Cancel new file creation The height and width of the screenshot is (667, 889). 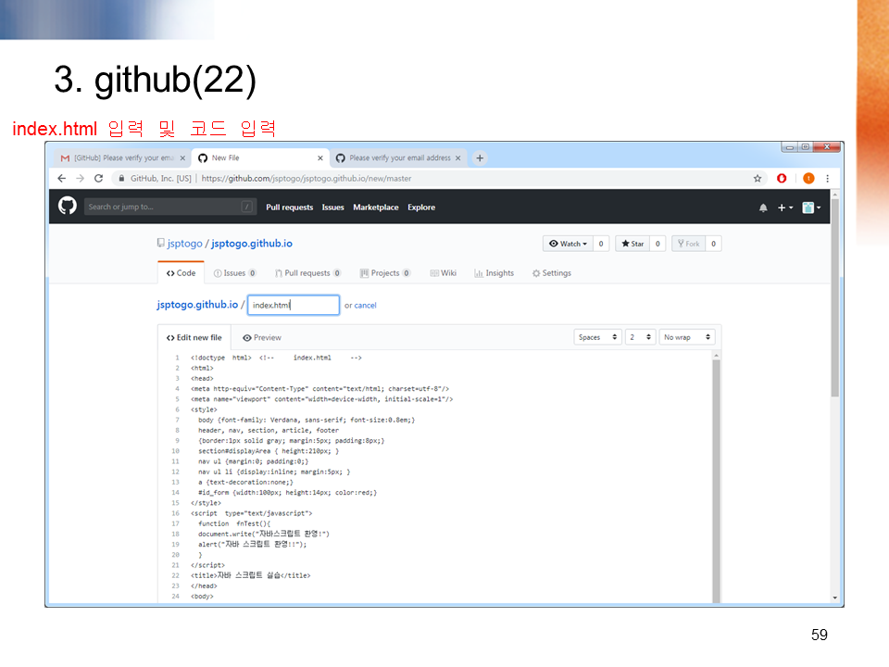365,305
